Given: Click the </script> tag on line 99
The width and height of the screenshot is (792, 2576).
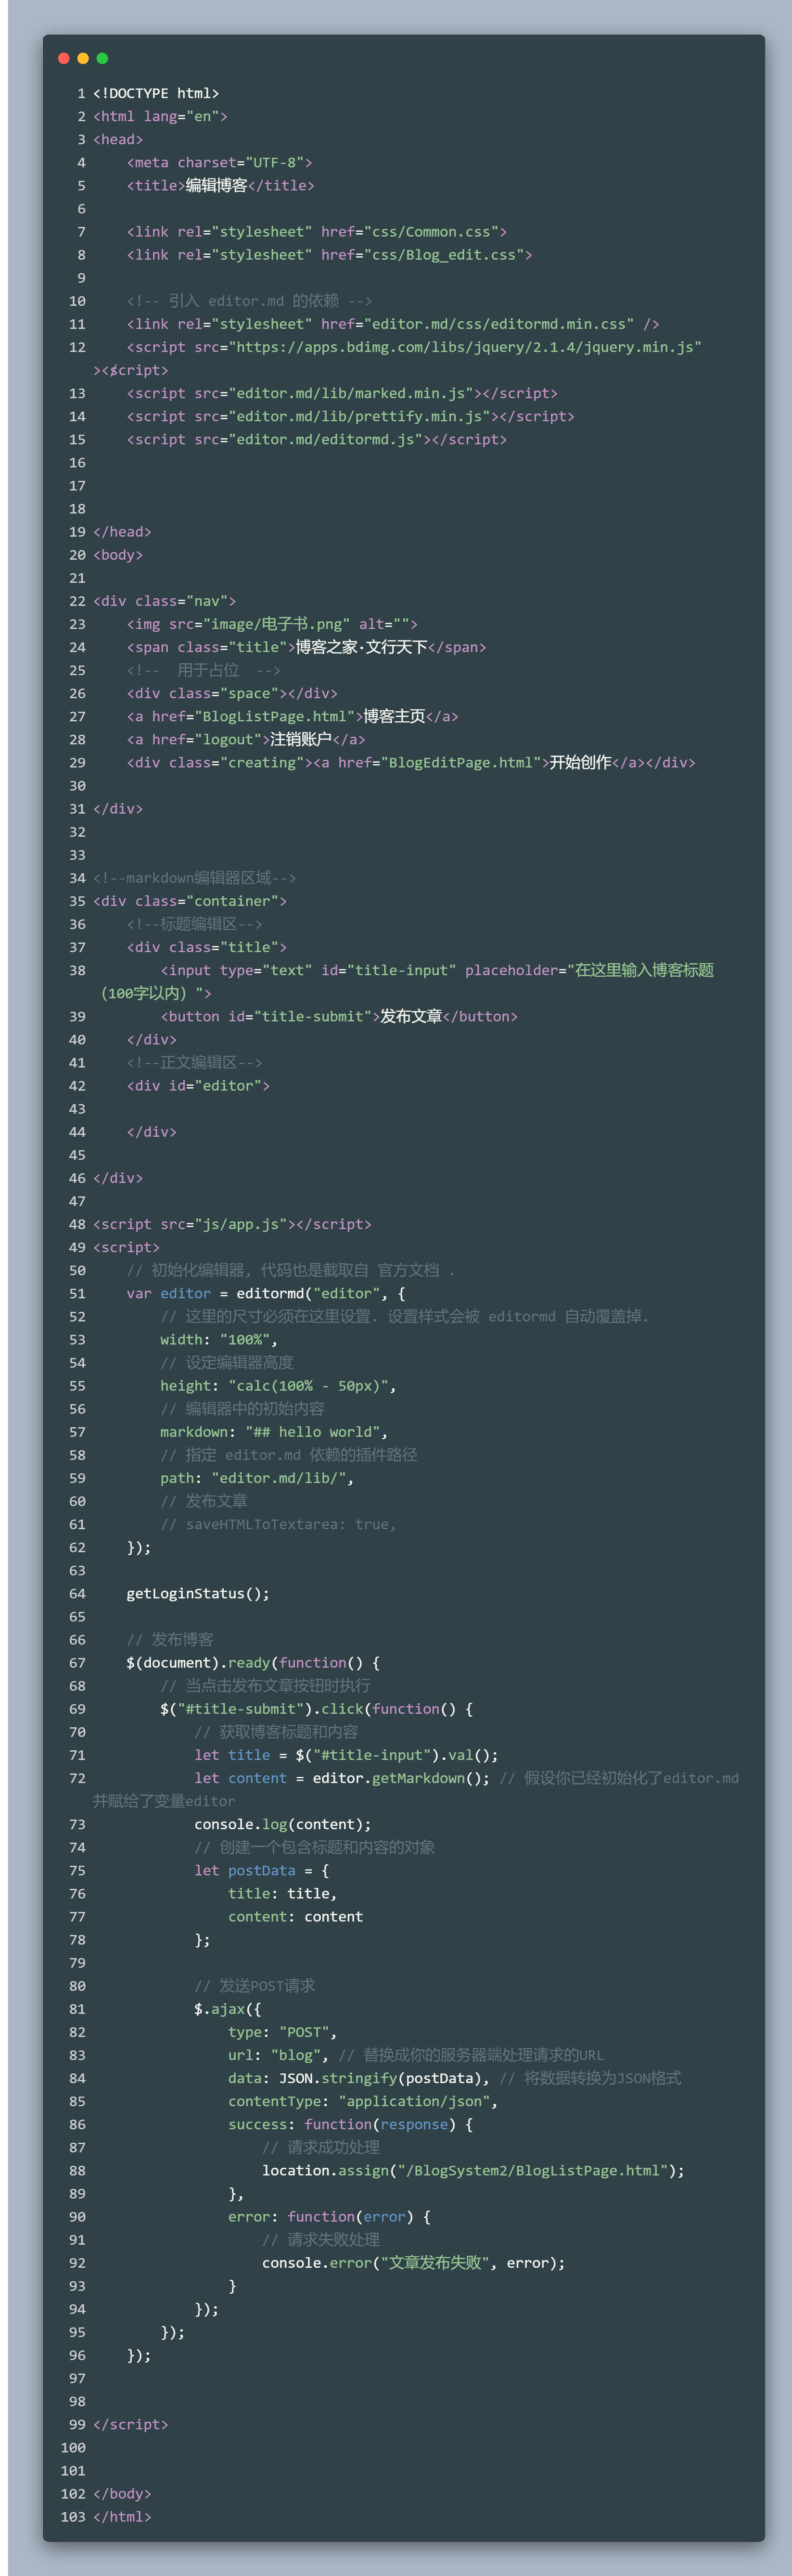Looking at the screenshot, I should click(131, 2424).
